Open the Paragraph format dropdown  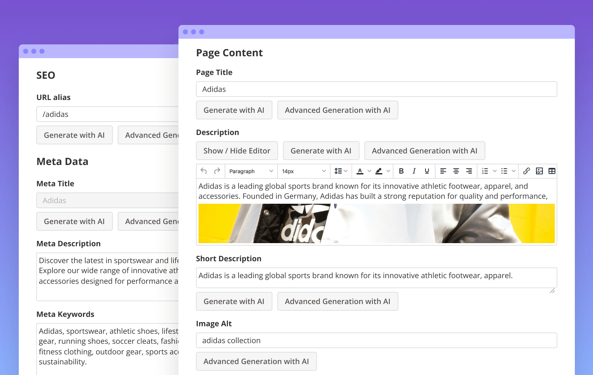pos(251,171)
